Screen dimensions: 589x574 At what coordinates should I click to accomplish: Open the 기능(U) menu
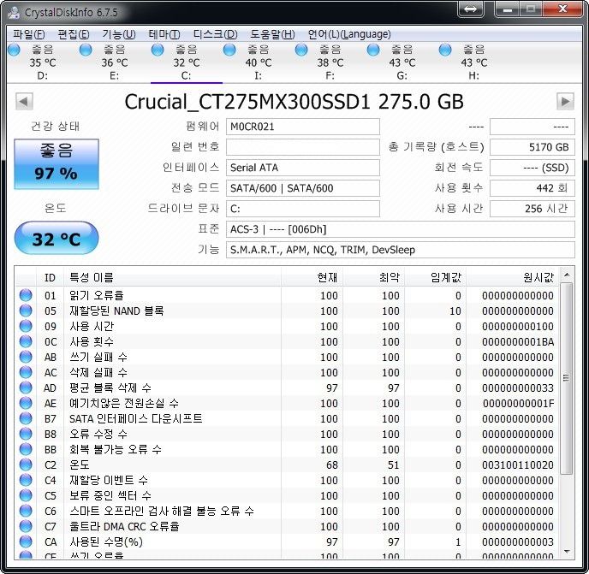click(x=119, y=34)
